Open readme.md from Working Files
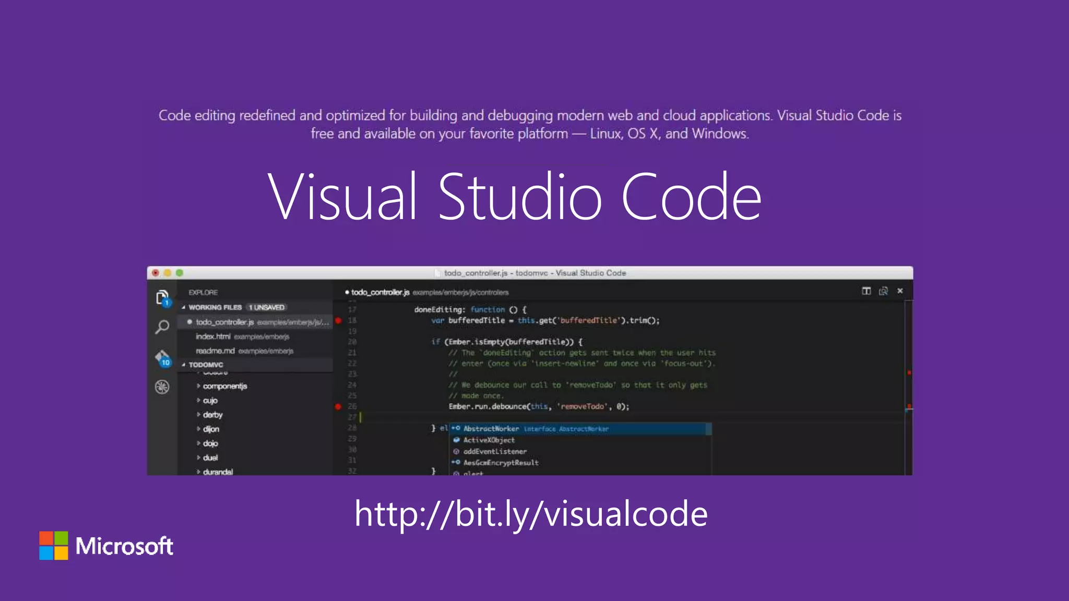Image resolution: width=1069 pixels, height=601 pixels. [256, 351]
